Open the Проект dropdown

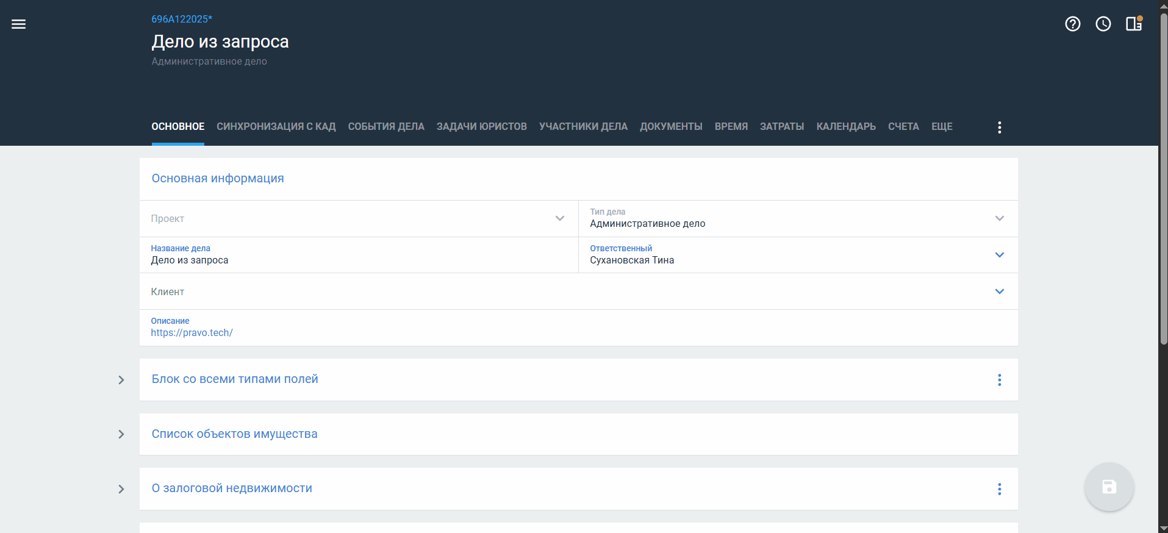pyautogui.click(x=559, y=218)
